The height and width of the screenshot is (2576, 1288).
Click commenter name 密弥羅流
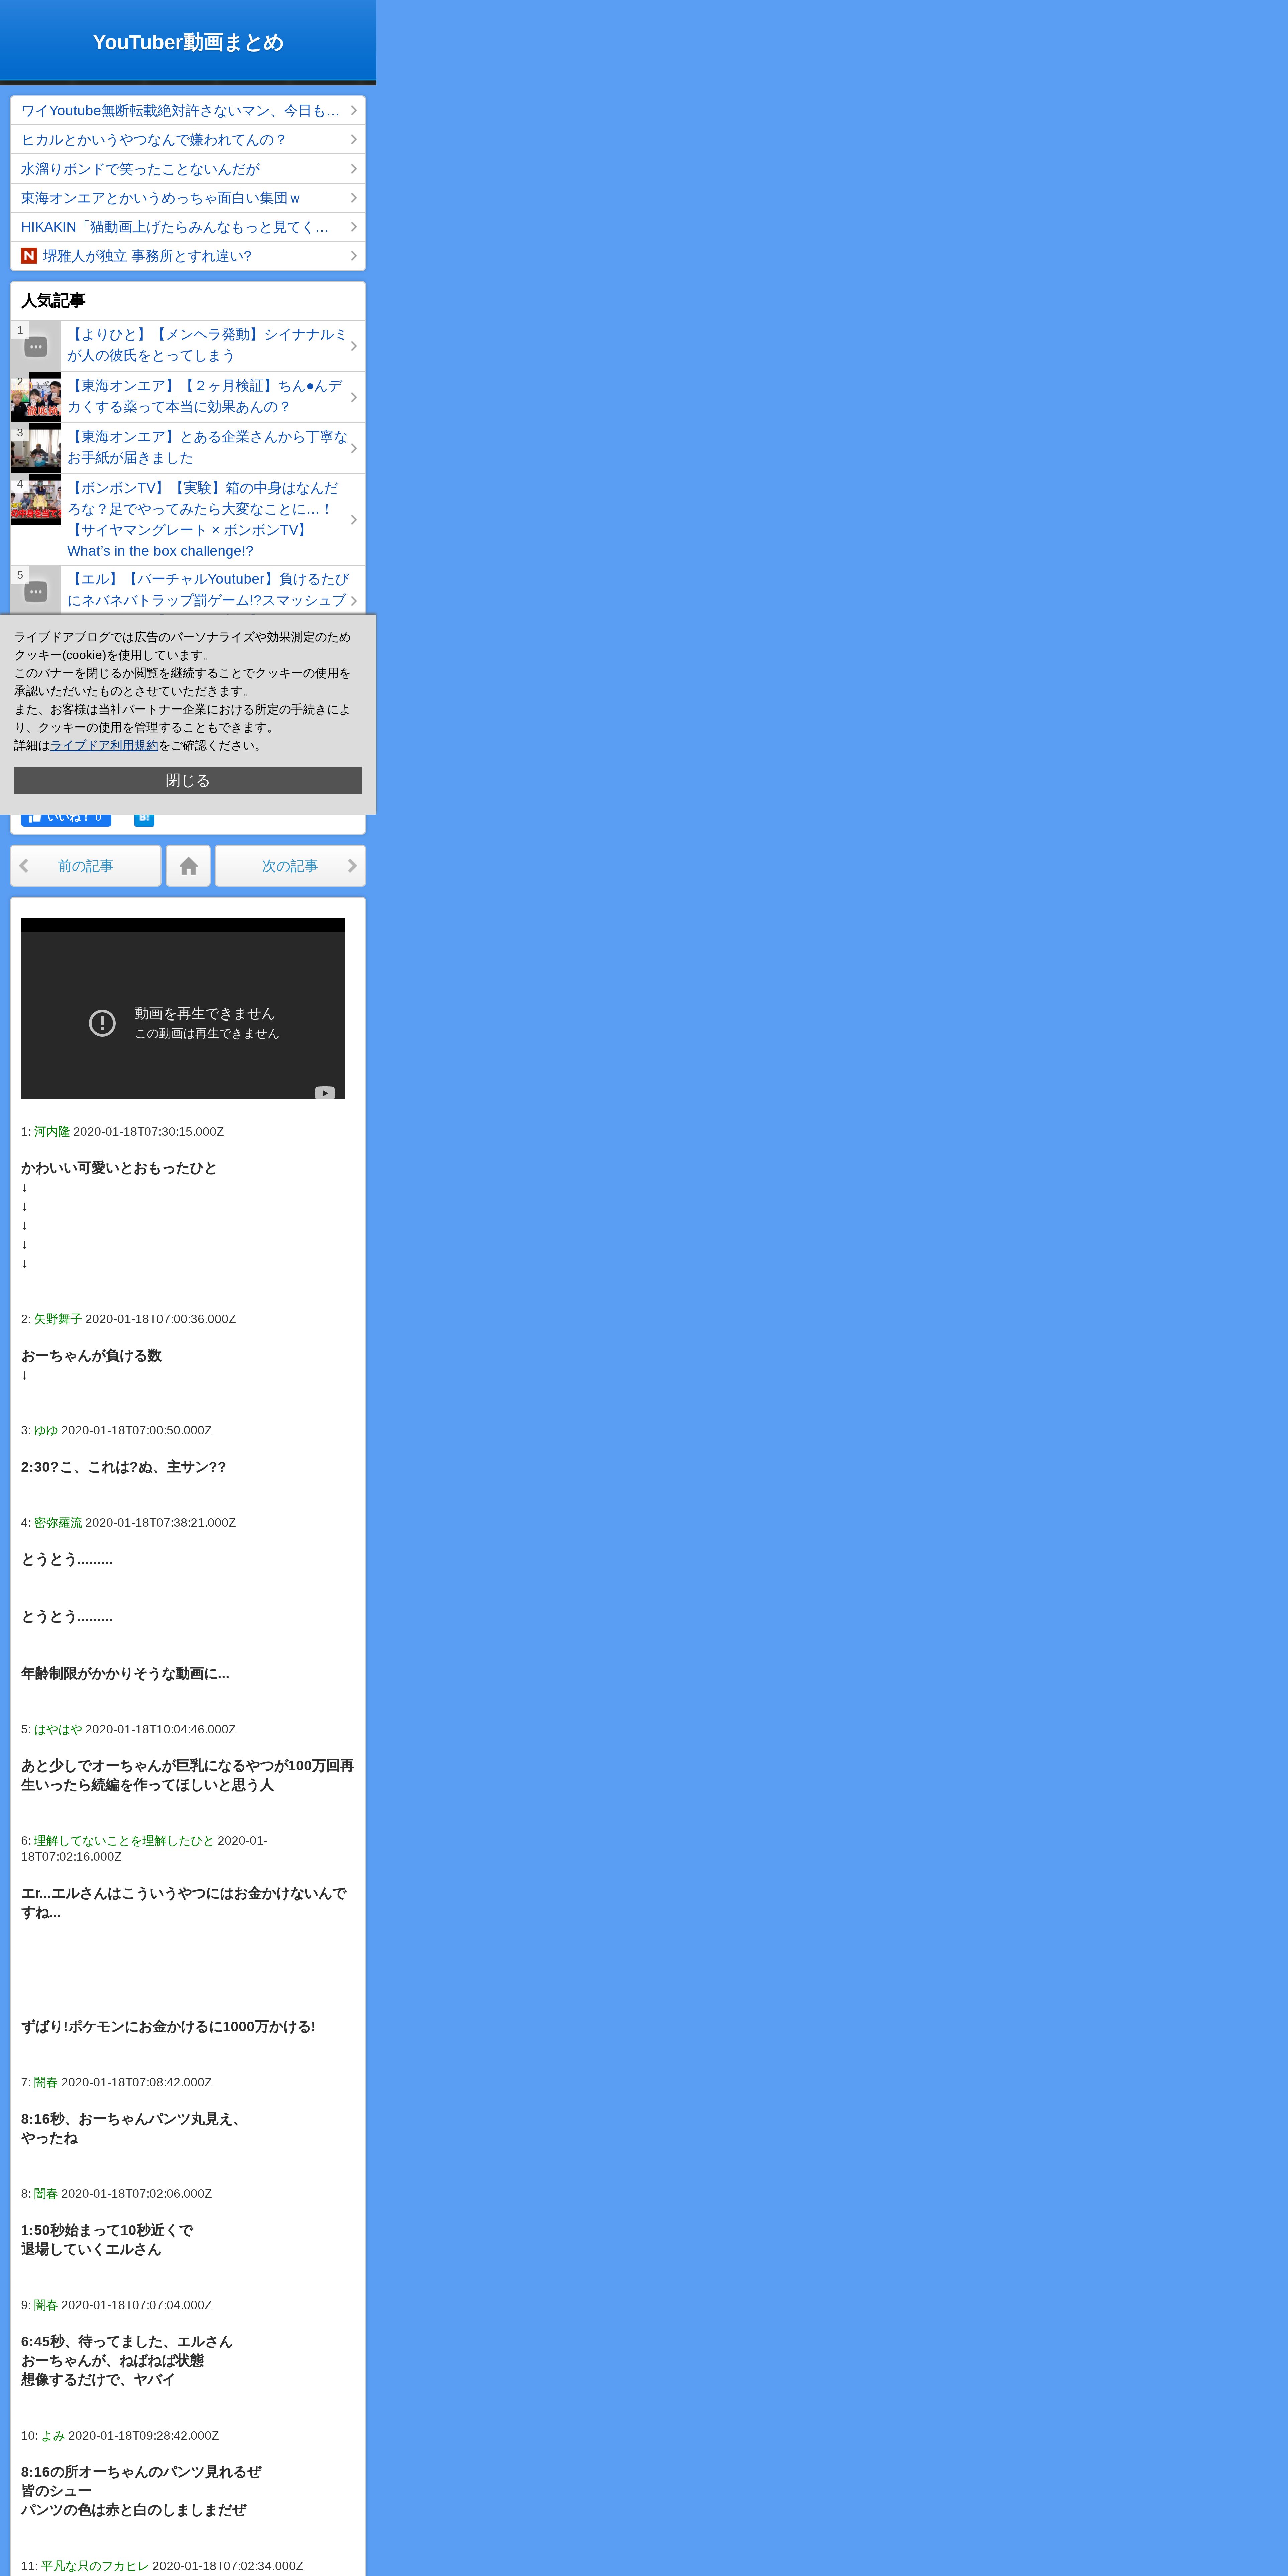tap(58, 1522)
